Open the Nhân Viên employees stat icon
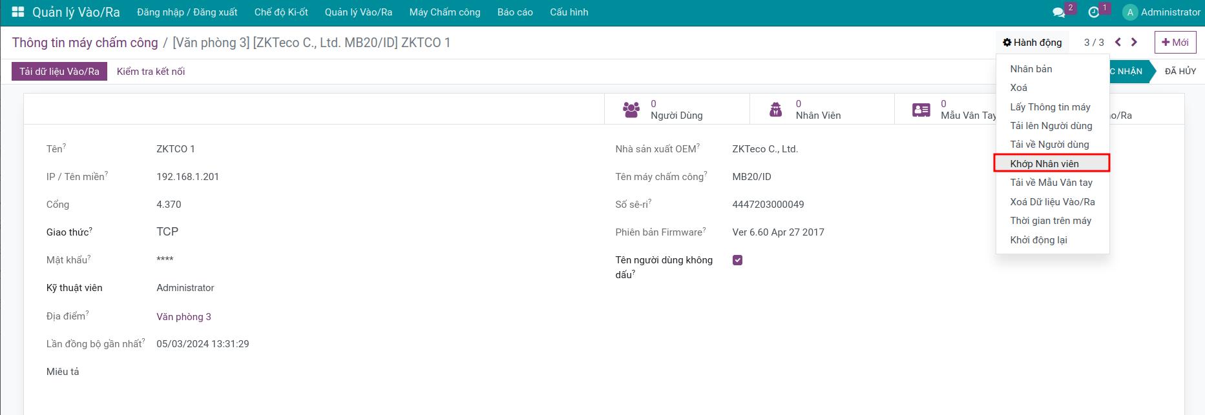Screen dimensions: 1205x415 coord(776,109)
